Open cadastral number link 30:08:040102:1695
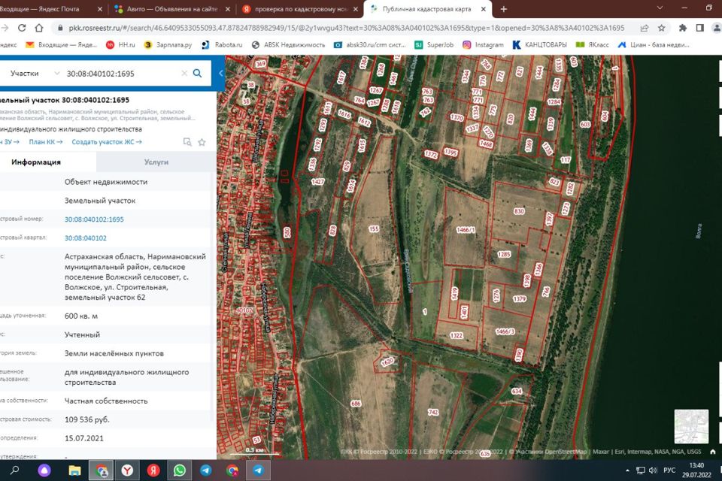This screenshot has height=481, width=722. click(94, 219)
